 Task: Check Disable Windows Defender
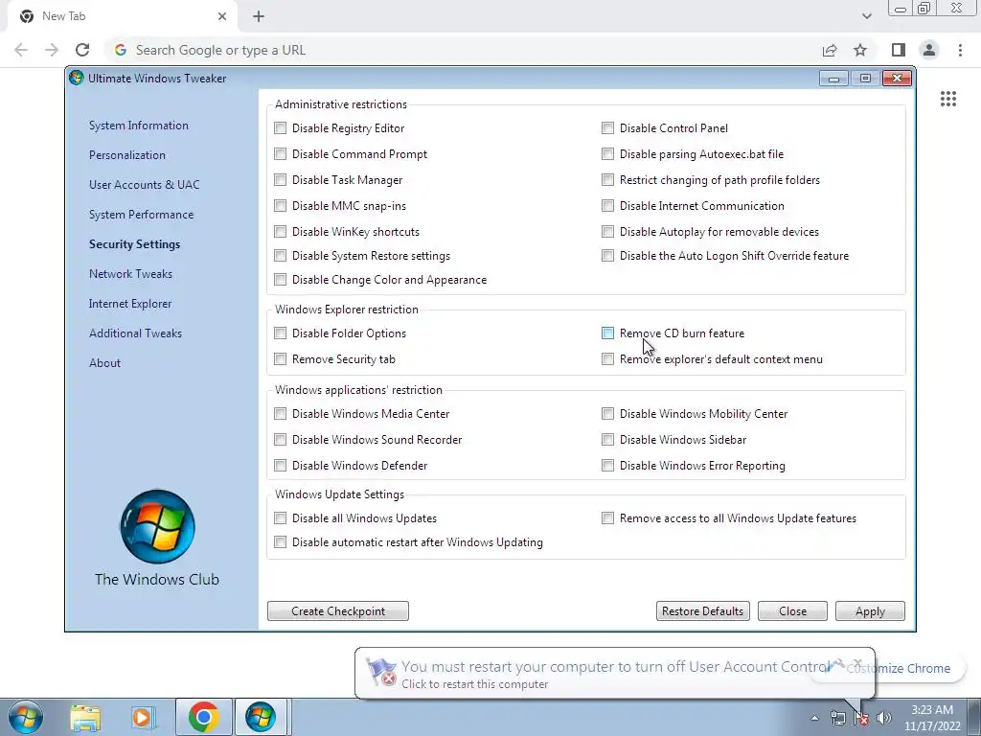[281, 466]
